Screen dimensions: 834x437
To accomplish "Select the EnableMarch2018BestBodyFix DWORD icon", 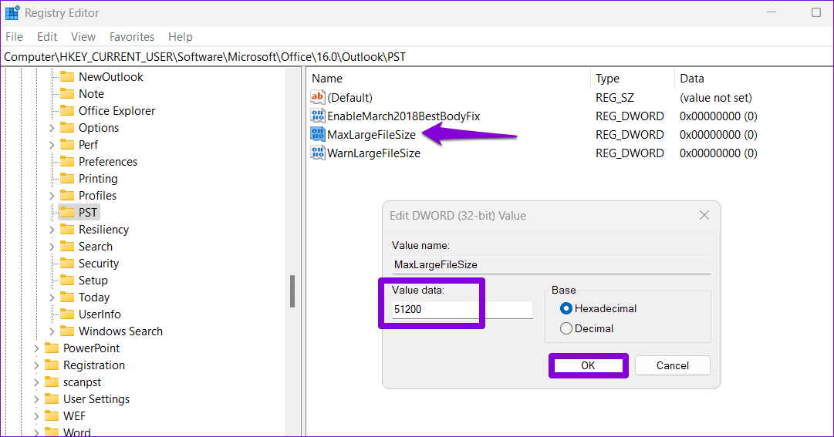I will 318,116.
